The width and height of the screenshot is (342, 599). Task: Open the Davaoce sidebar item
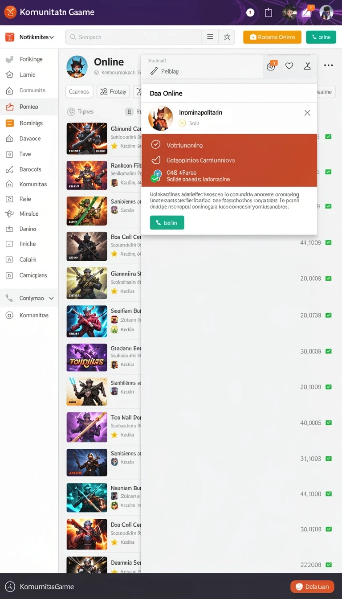coord(29,139)
